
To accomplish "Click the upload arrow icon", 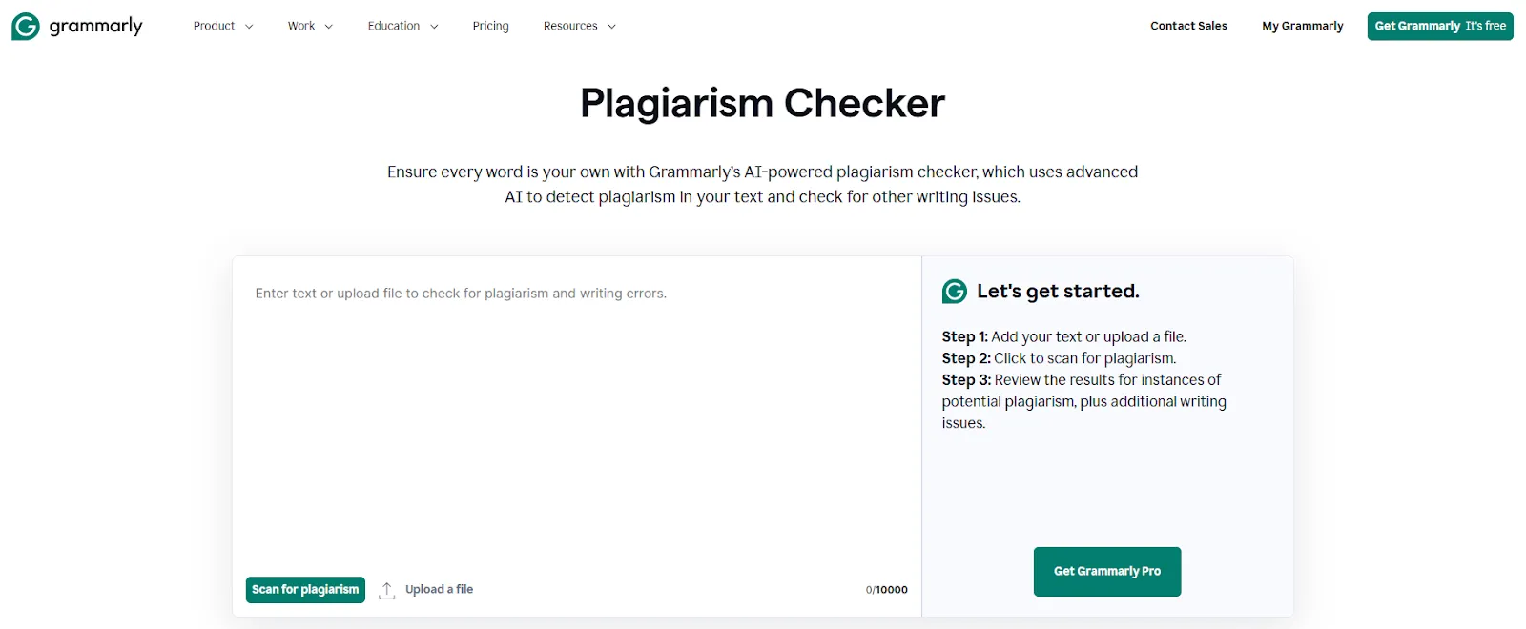I will (x=386, y=591).
